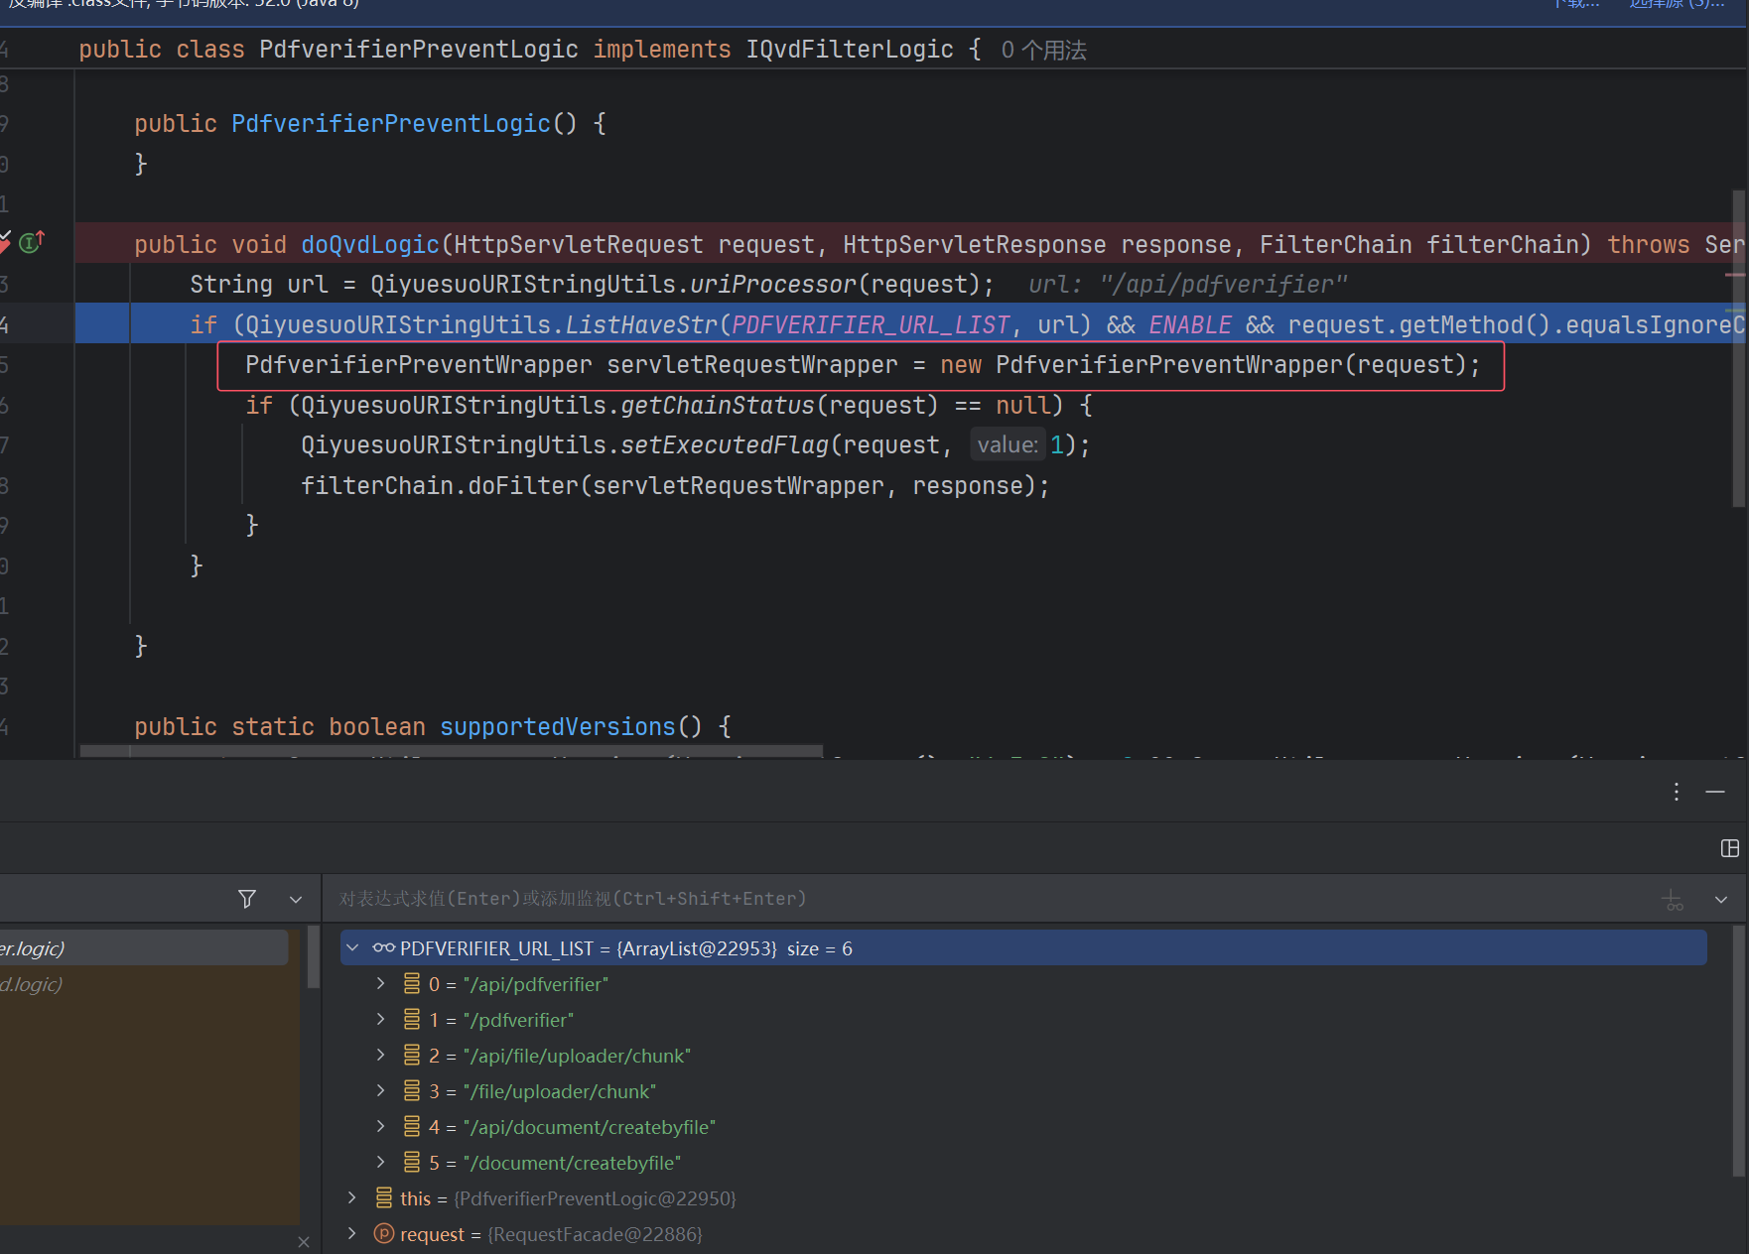The image size is (1749, 1254).
Task: Expand list element 0 "/api/pdfverifier"
Action: coord(380,984)
